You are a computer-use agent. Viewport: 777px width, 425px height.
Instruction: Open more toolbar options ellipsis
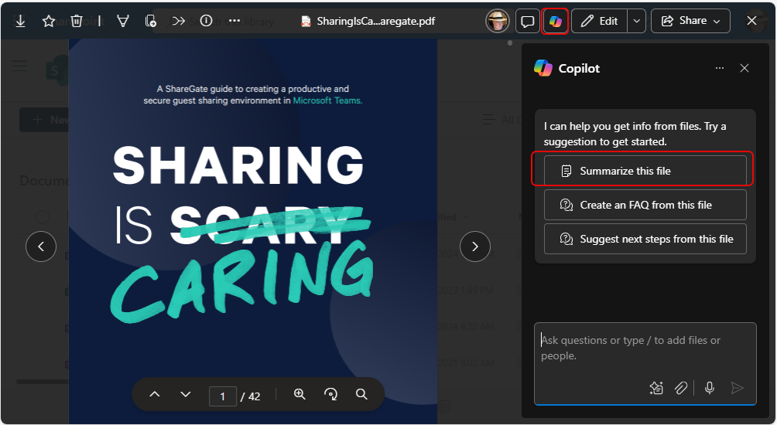(x=234, y=21)
